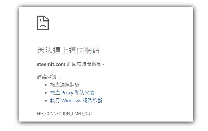
Task: Click the word Proxy in the second suggestion
Action: point(67,93)
